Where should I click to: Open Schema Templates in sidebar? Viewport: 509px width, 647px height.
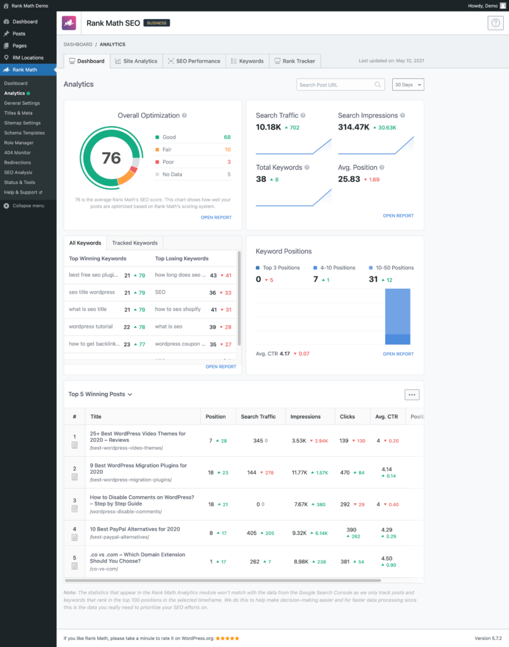point(25,133)
